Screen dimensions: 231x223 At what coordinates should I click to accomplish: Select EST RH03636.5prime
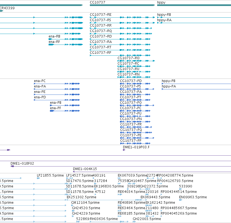click(x=104, y=219)
